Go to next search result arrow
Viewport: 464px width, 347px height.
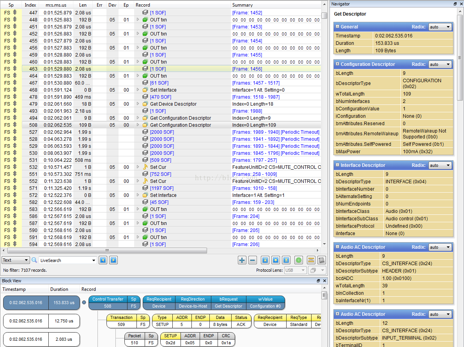point(113,260)
